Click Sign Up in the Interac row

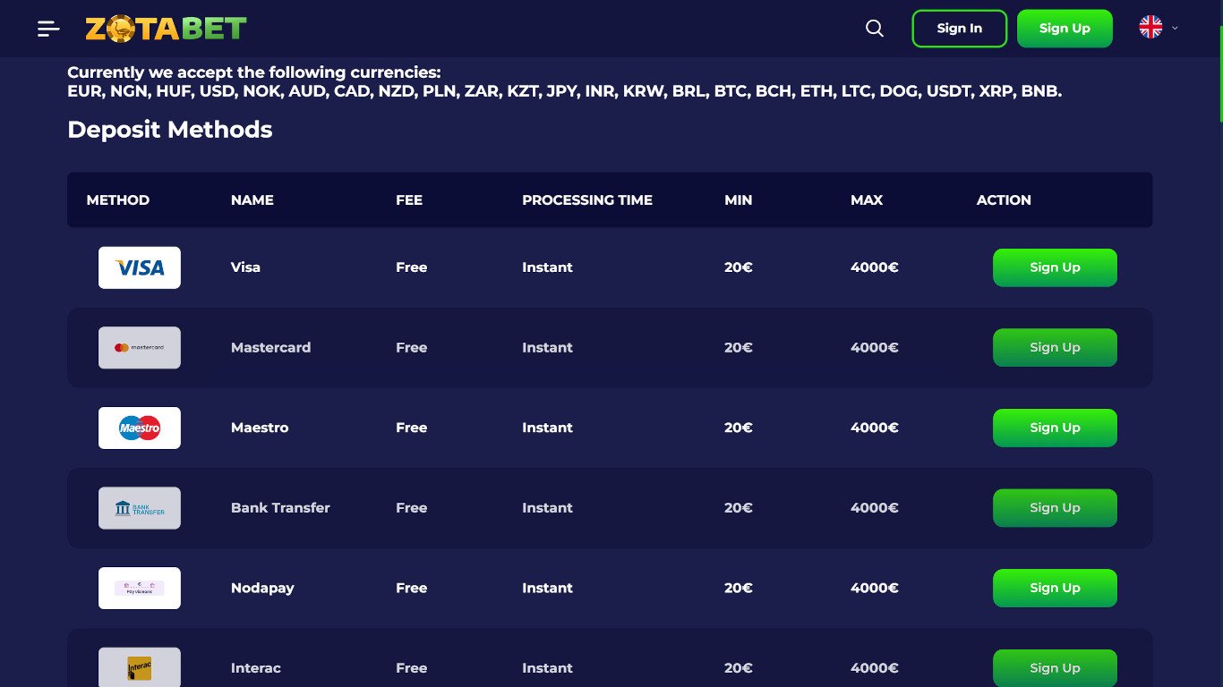(x=1055, y=668)
